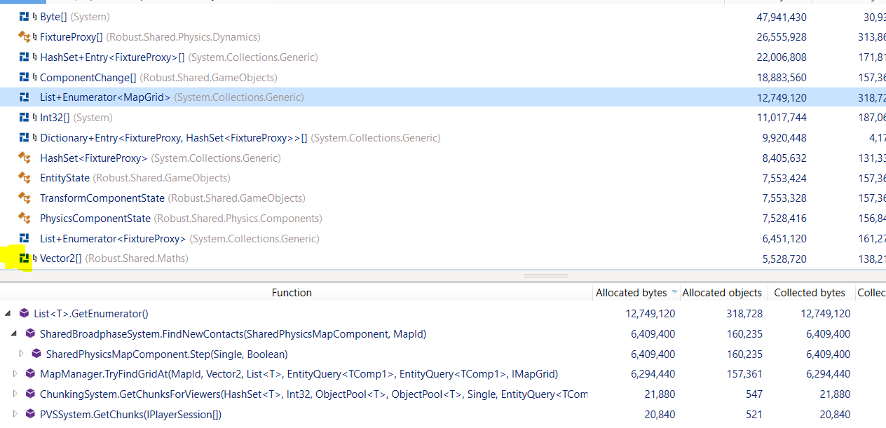This screenshot has width=886, height=428.
Task: Click the icon beside ComponentChange[] row
Action: pos(25,77)
